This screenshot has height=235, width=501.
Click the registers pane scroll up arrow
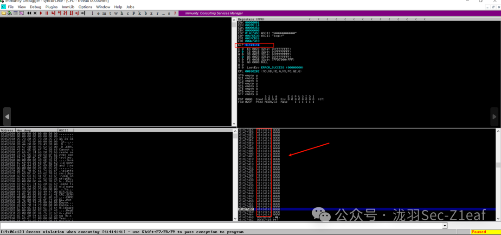tap(235, 20)
